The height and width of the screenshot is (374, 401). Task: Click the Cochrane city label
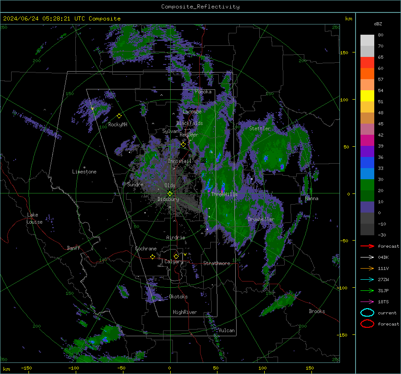[146, 249]
